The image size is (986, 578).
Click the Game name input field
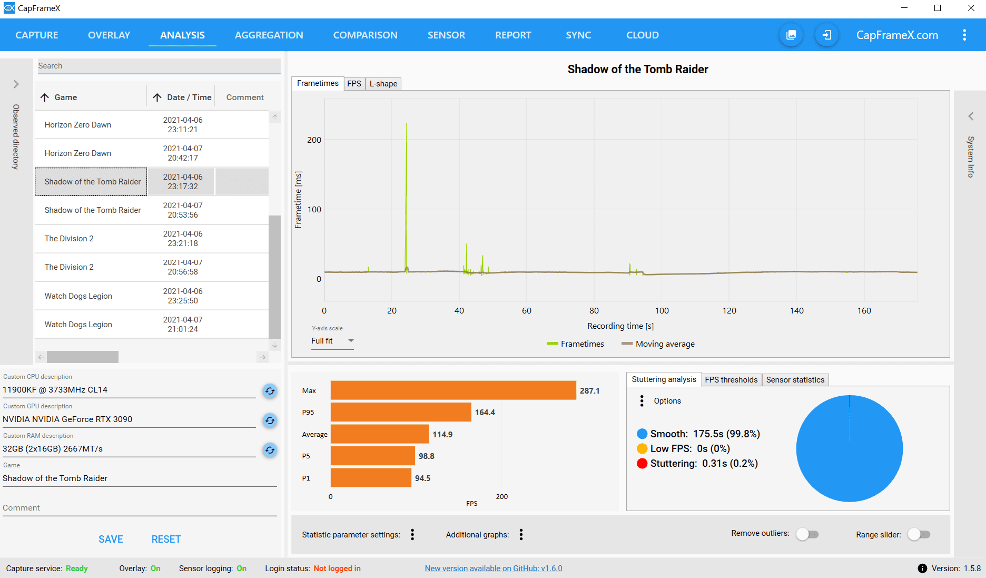coord(140,478)
